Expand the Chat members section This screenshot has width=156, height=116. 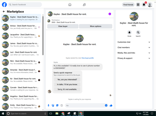[x=134, y=47]
